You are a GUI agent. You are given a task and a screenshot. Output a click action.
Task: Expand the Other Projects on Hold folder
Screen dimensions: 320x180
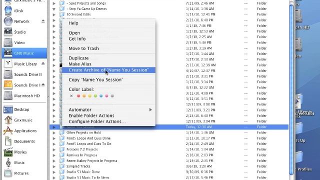pos(54,132)
